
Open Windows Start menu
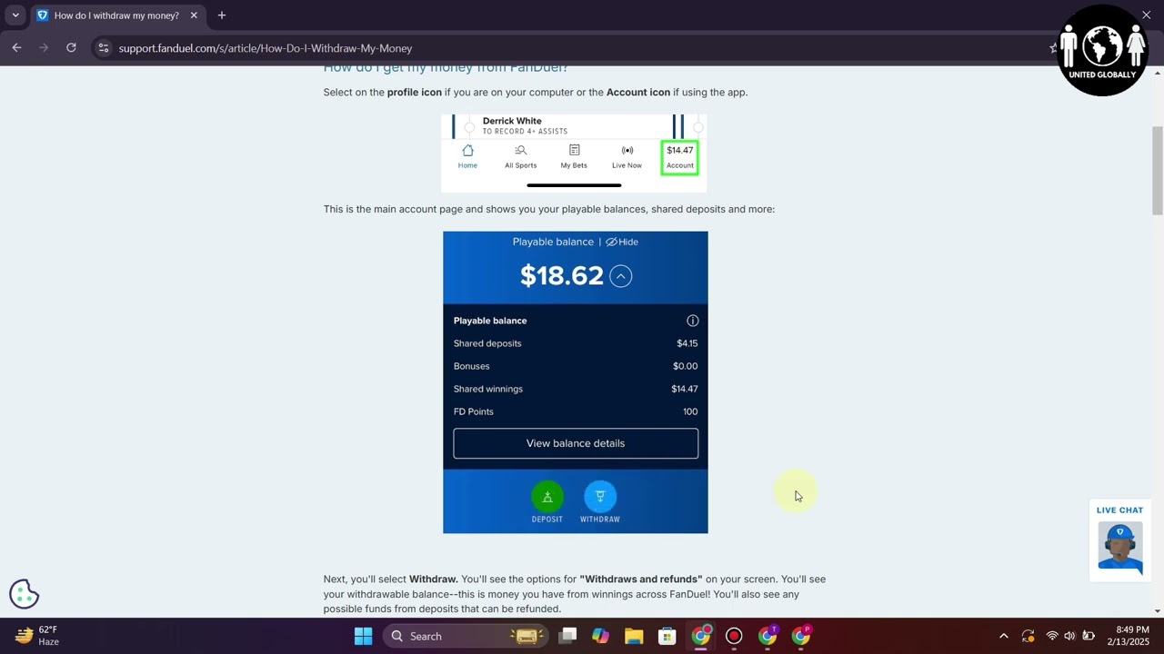pyautogui.click(x=363, y=636)
